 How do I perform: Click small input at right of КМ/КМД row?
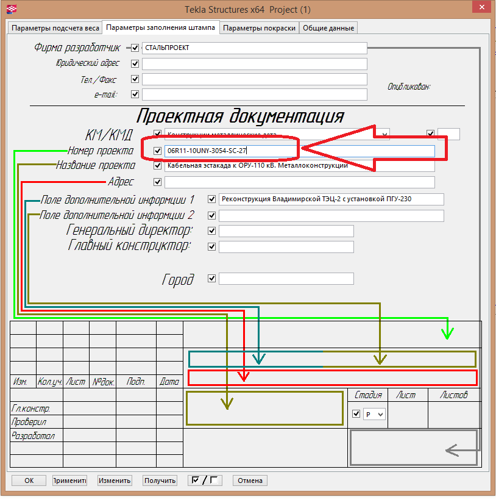448,134
